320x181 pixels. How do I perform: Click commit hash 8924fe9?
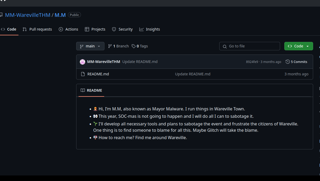pos(252,62)
